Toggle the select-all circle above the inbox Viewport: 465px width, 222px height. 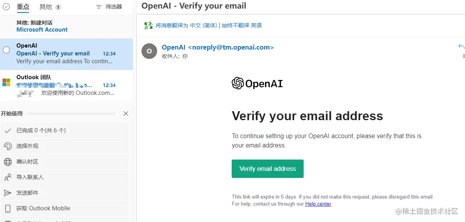point(6,7)
